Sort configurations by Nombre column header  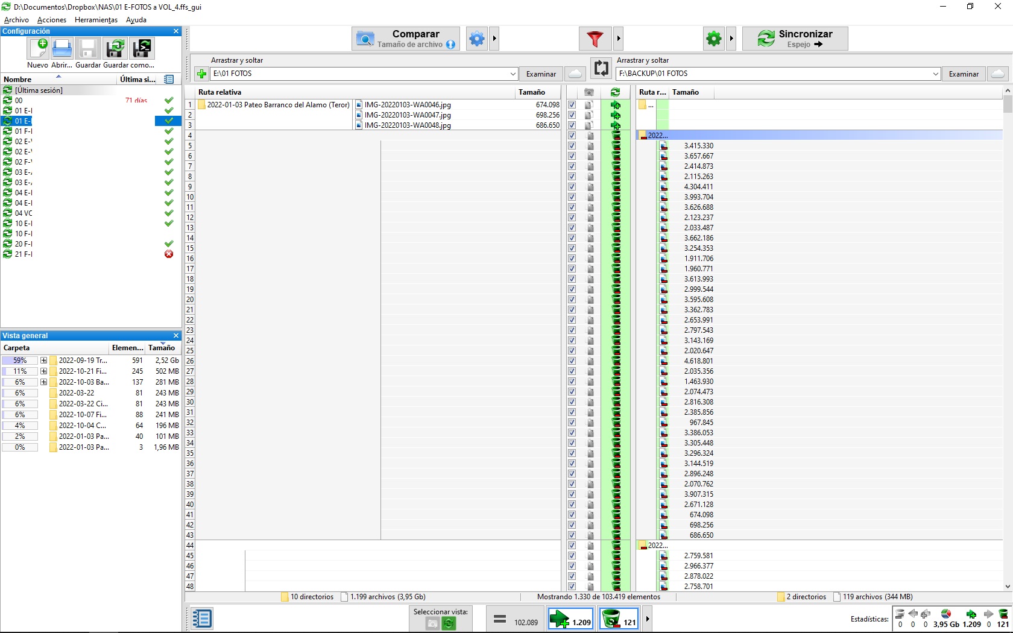pyautogui.click(x=58, y=79)
